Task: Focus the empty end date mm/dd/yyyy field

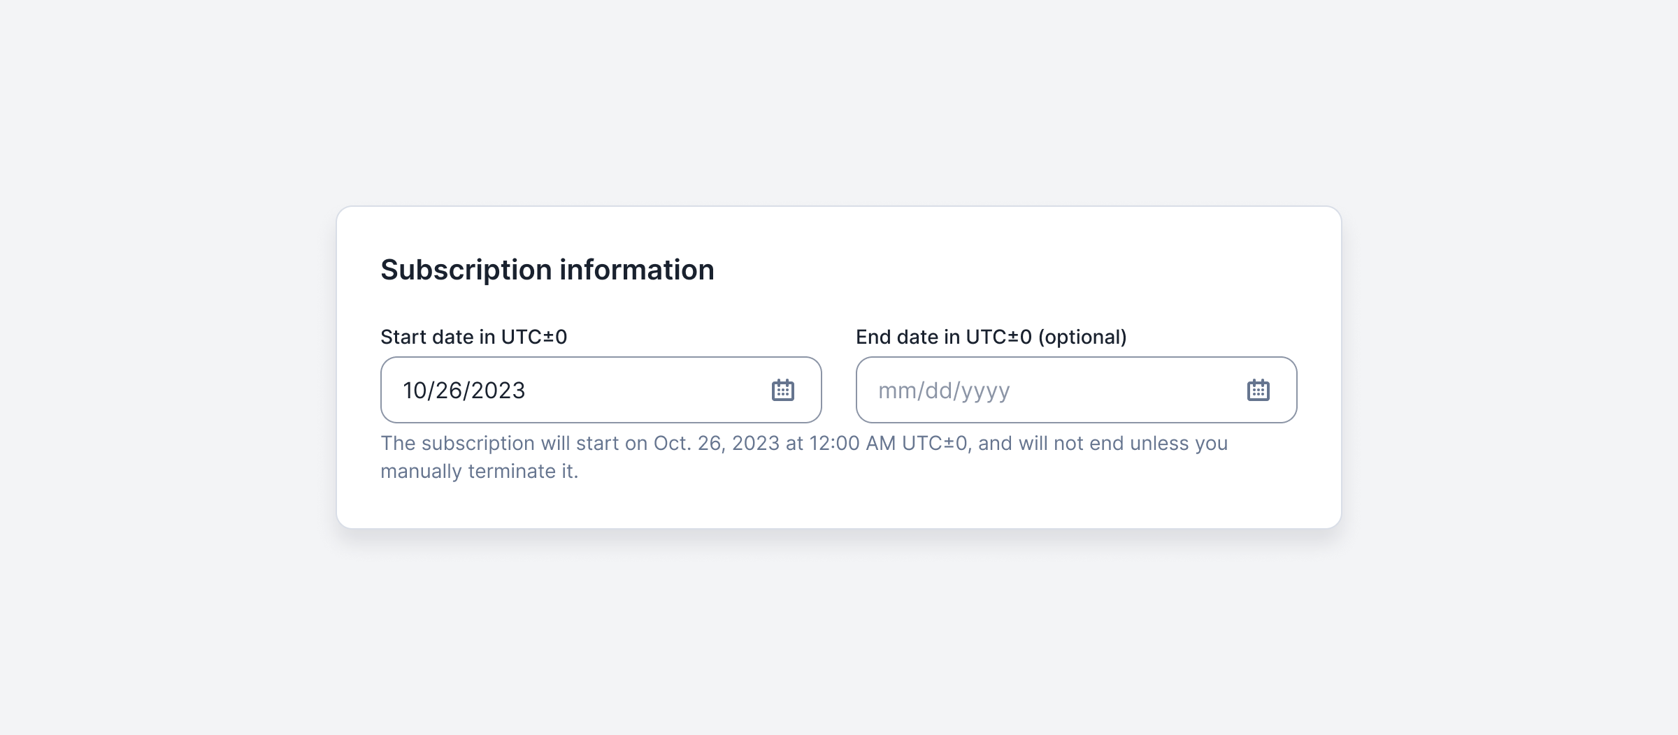Action: click(x=1076, y=390)
